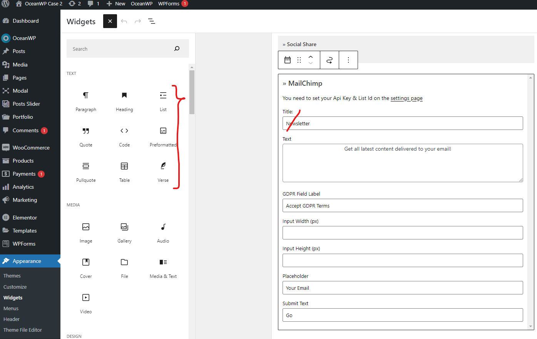Open the settings page link
Screen dimensions: 537x339
click(x=407, y=98)
